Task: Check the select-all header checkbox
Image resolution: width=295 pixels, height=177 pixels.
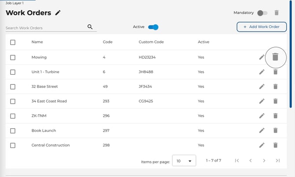Action: pyautogui.click(x=13, y=42)
